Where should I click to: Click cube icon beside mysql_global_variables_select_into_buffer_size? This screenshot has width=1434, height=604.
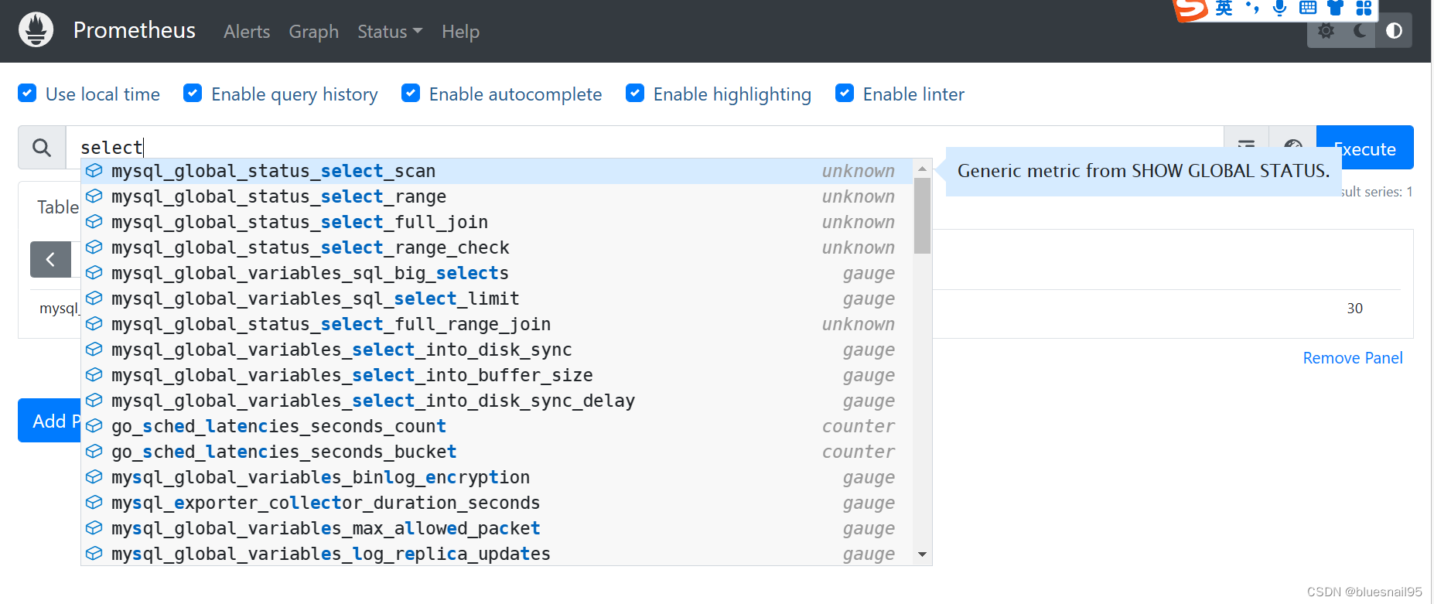point(94,374)
